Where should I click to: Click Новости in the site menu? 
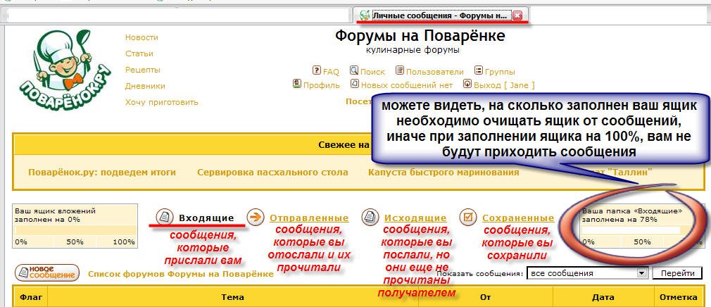coord(143,37)
